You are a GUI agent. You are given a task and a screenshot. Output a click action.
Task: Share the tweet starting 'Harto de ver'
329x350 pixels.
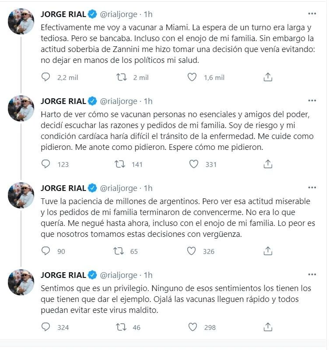[268, 164]
